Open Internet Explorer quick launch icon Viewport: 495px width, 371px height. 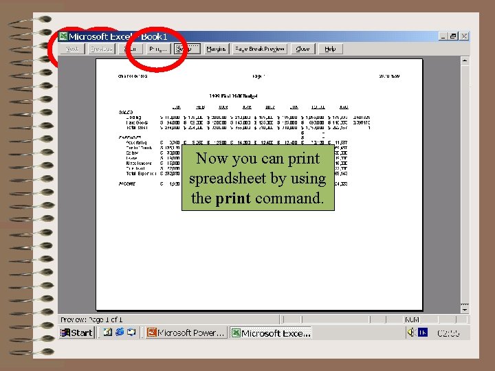120,332
